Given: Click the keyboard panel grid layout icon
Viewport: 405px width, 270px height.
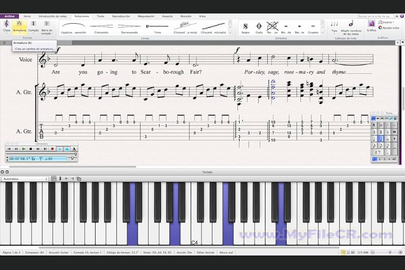Looking at the screenshot, I should pos(54,178).
